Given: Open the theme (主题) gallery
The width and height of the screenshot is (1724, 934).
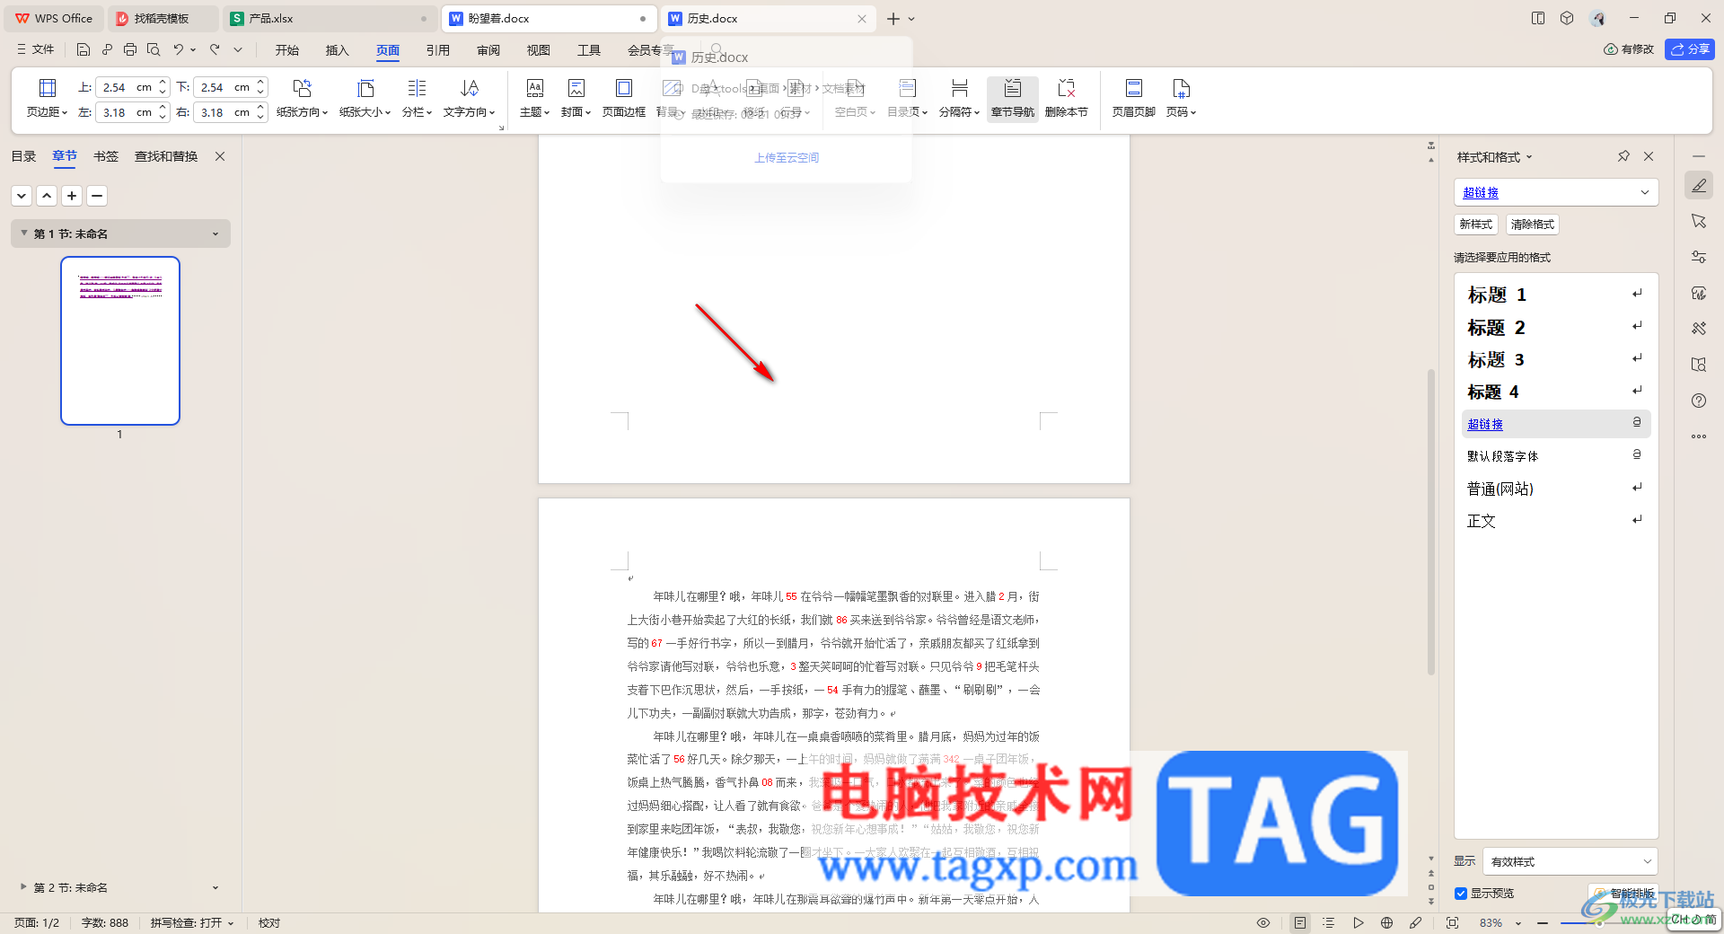Looking at the screenshot, I should 534,98.
